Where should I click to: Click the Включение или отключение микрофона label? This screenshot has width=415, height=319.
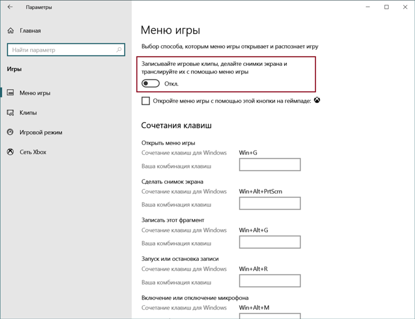click(195, 298)
